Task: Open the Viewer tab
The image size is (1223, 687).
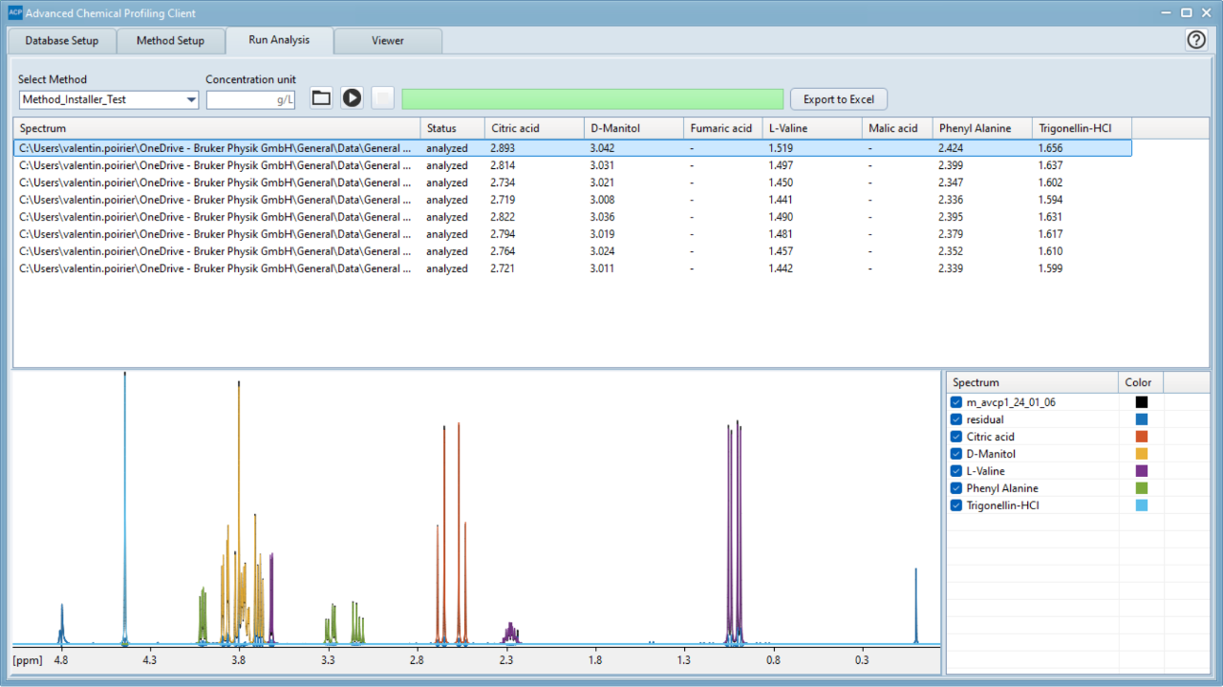Action: [387, 41]
